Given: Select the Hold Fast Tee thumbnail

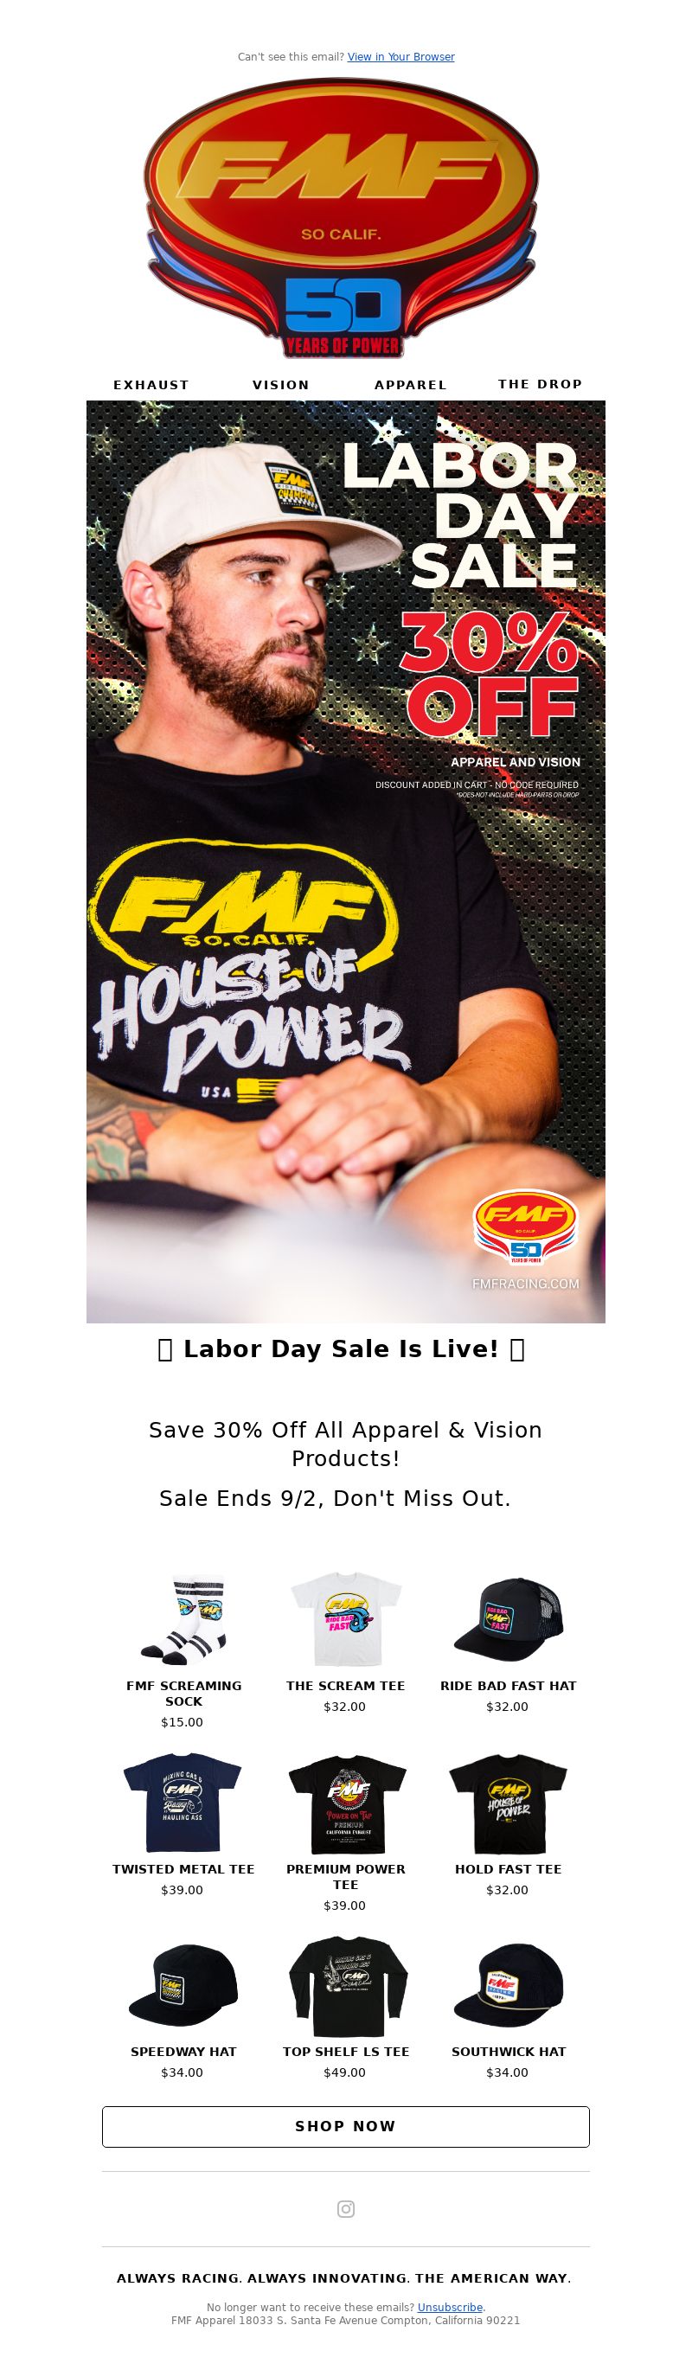Looking at the screenshot, I should tap(508, 1803).
